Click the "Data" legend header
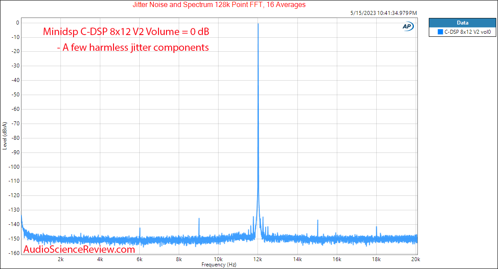This screenshot has width=498, height=269. coord(463,22)
